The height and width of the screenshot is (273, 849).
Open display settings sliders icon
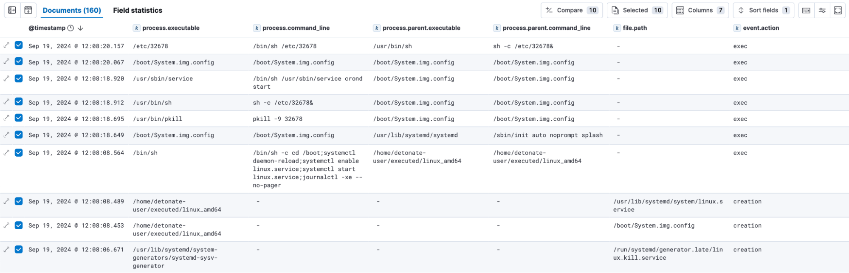(822, 10)
